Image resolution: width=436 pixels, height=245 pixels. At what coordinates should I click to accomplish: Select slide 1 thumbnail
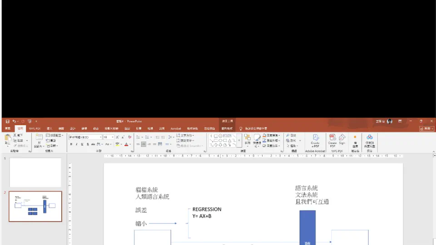point(35,172)
